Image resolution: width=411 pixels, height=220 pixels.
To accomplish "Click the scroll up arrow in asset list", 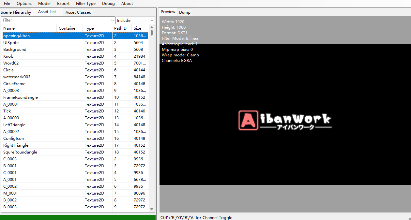I will pyautogui.click(x=152, y=27).
